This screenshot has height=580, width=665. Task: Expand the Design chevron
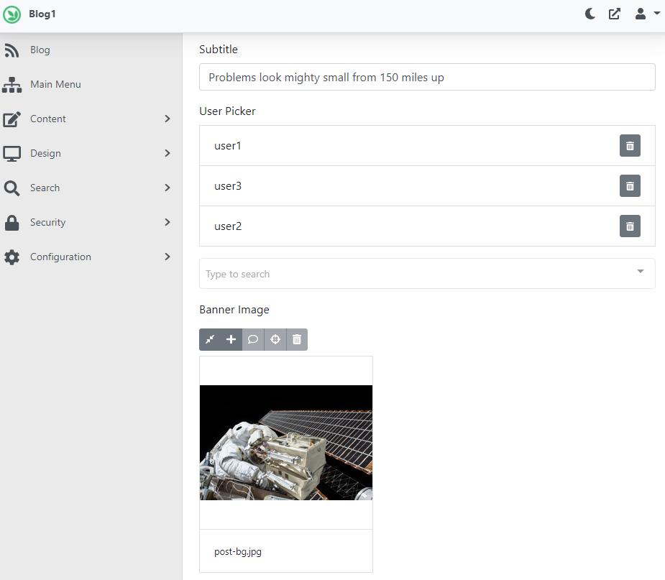[168, 153]
